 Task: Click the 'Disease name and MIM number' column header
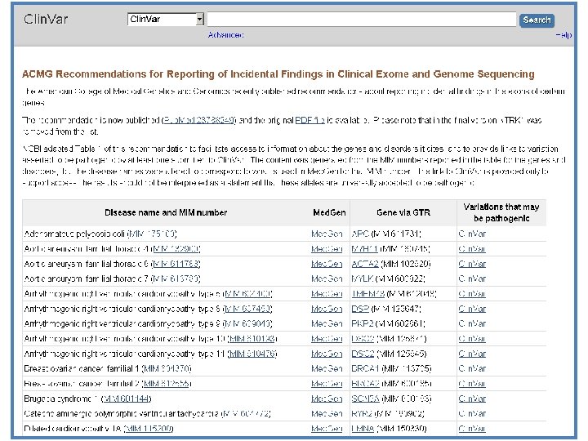click(x=166, y=212)
